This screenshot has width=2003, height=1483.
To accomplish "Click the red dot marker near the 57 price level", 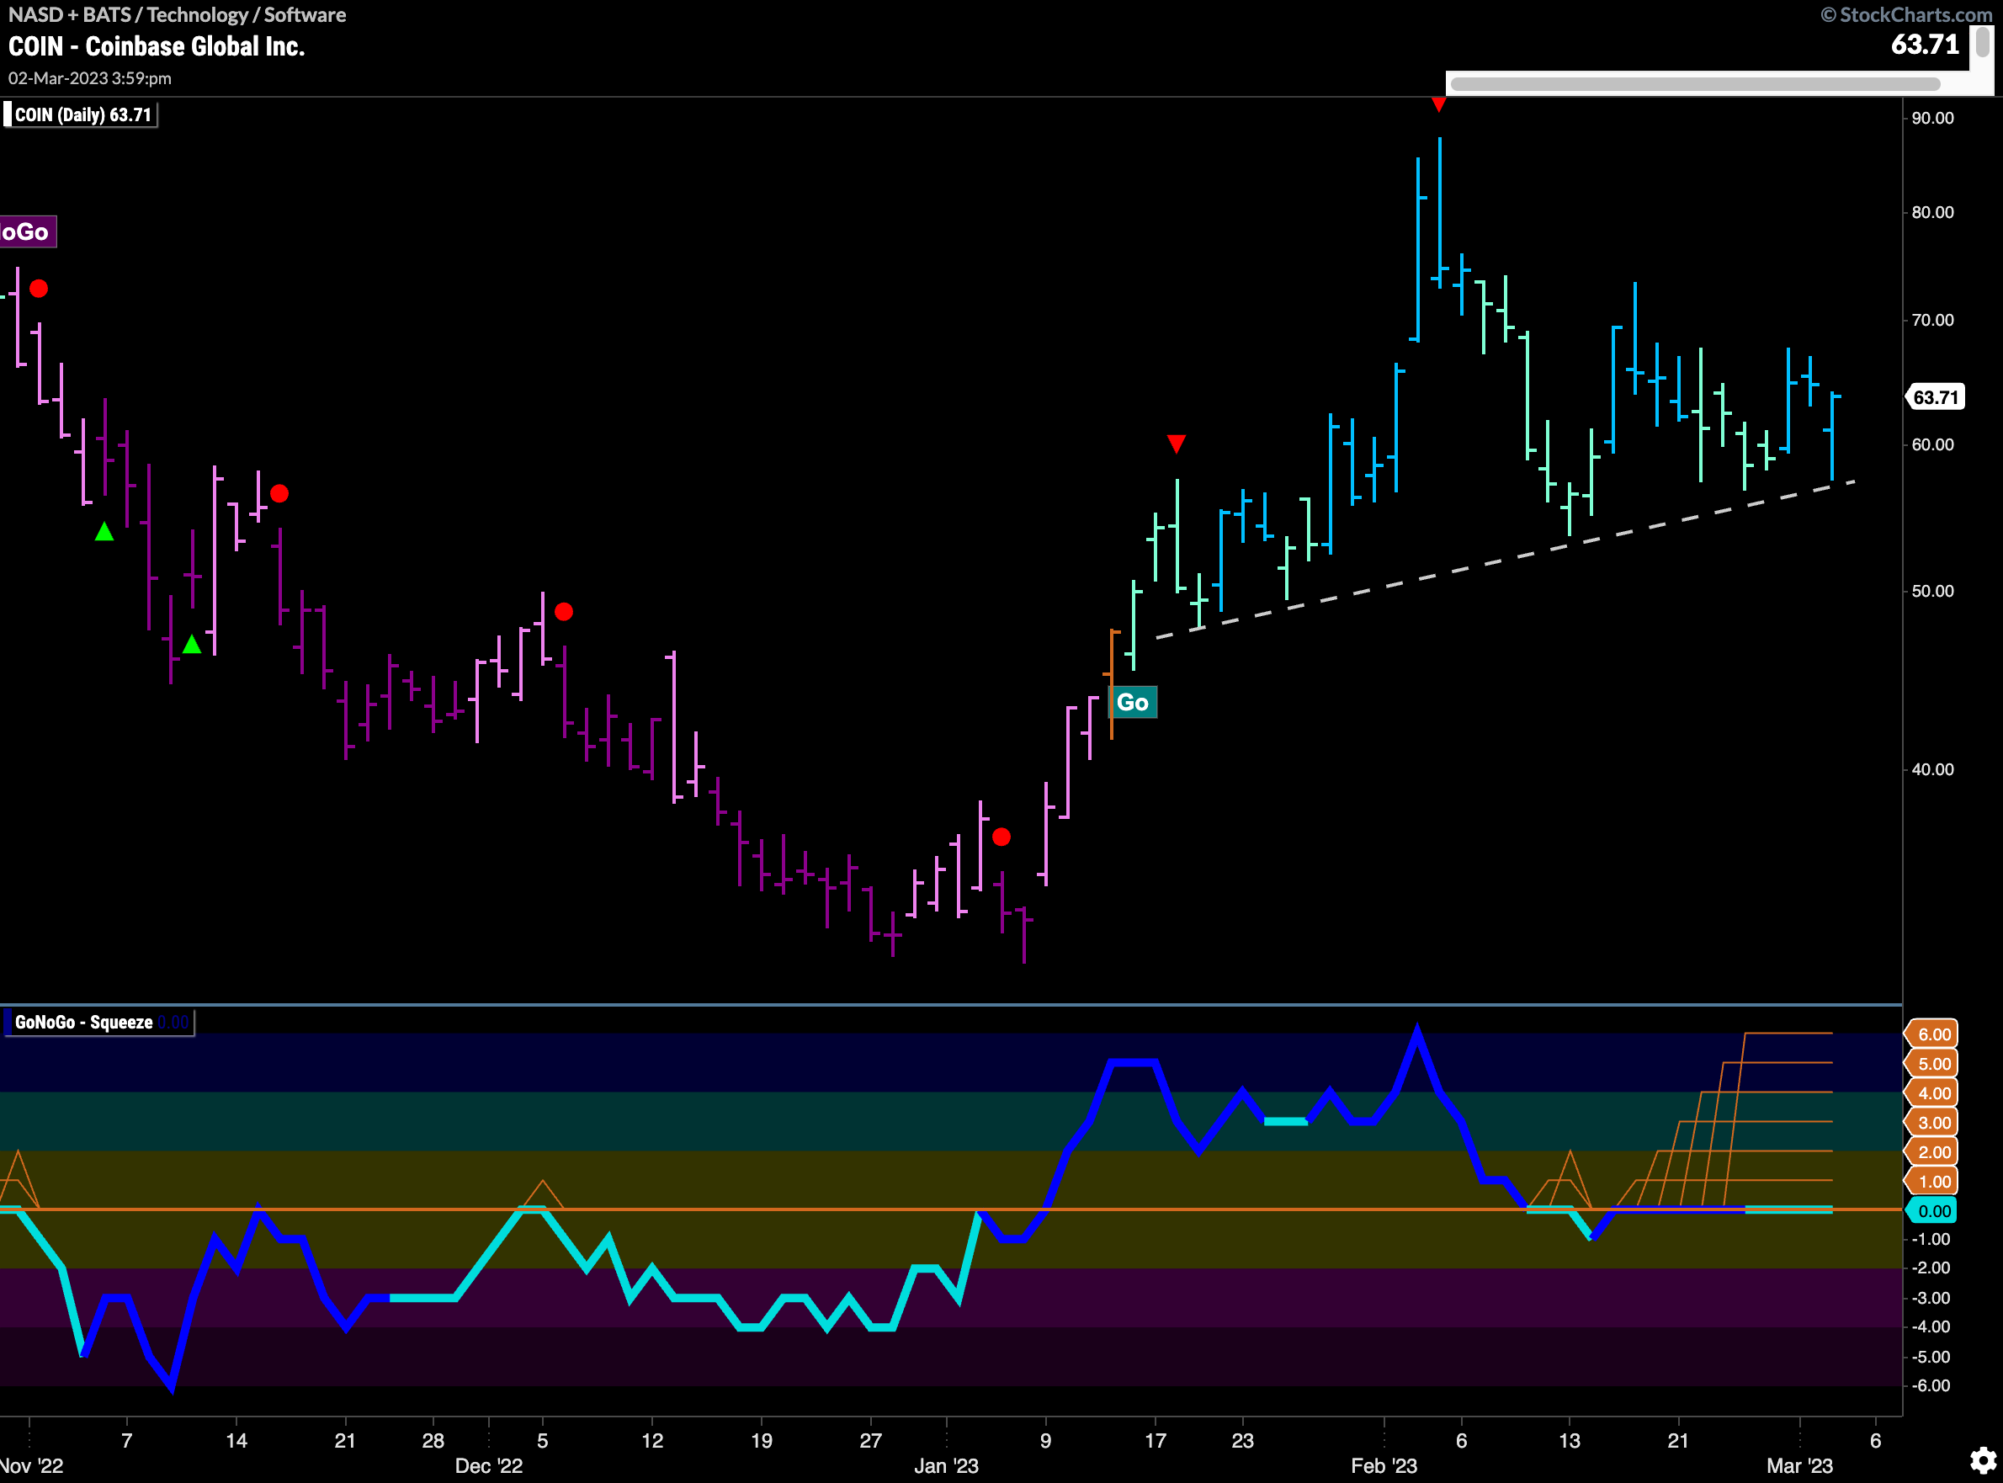I will tap(279, 494).
